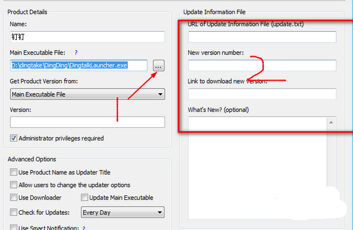Click inside the What's New text area

[x=257, y=168]
